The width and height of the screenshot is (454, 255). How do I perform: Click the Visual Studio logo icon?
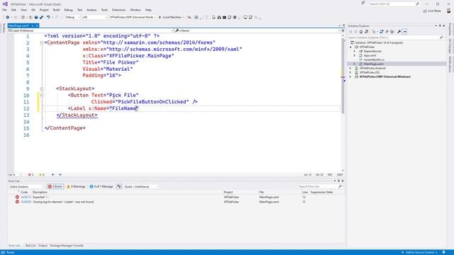coord(5,4)
